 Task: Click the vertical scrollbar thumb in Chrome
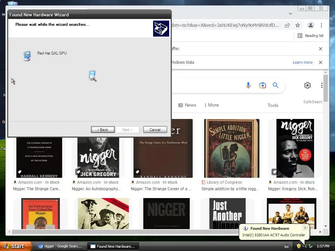click(x=326, y=88)
